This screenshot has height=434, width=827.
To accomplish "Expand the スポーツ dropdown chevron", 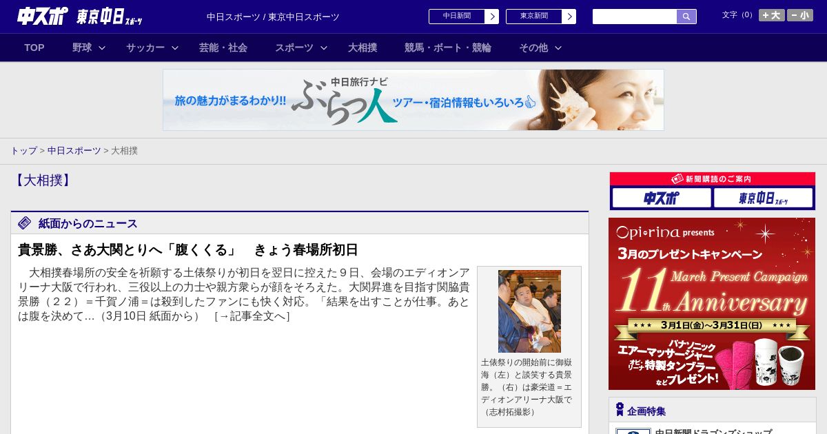I will coord(324,48).
